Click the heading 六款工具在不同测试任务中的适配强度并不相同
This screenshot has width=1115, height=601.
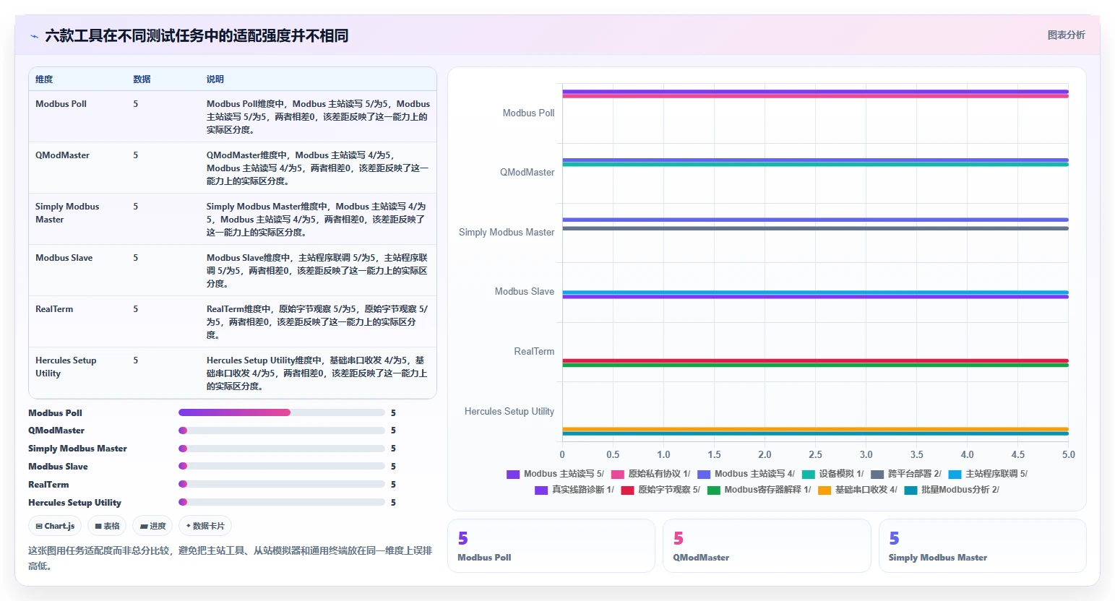pos(197,35)
